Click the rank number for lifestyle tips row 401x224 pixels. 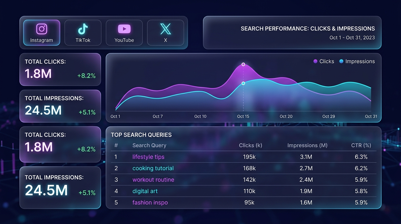116,157
